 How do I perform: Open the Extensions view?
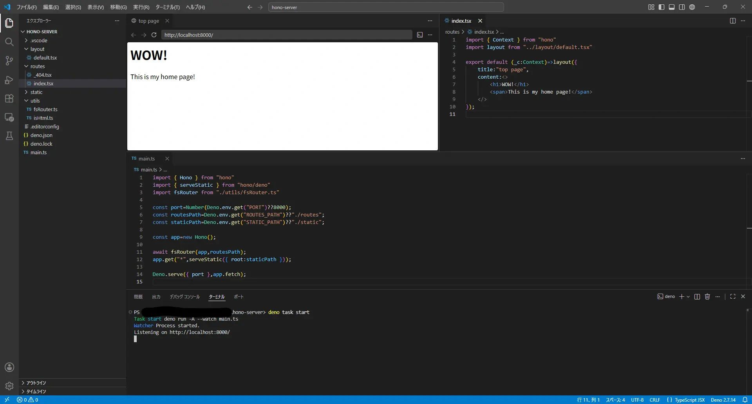pyautogui.click(x=9, y=98)
